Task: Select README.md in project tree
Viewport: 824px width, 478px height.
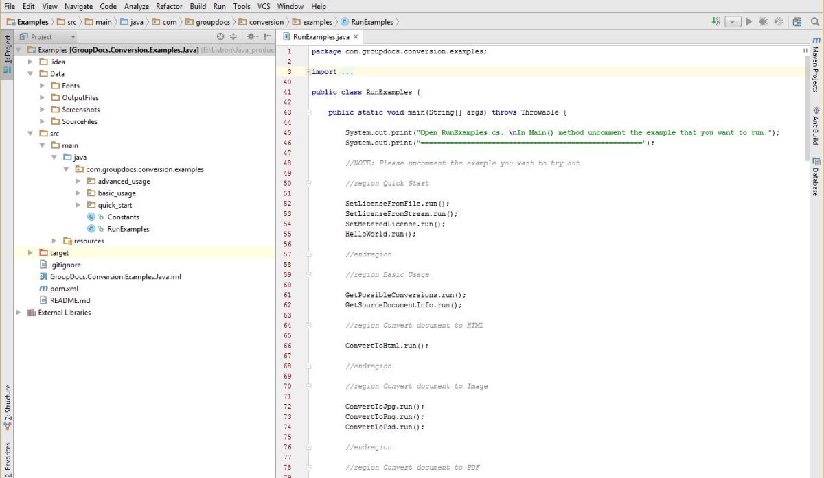Action: [x=70, y=300]
